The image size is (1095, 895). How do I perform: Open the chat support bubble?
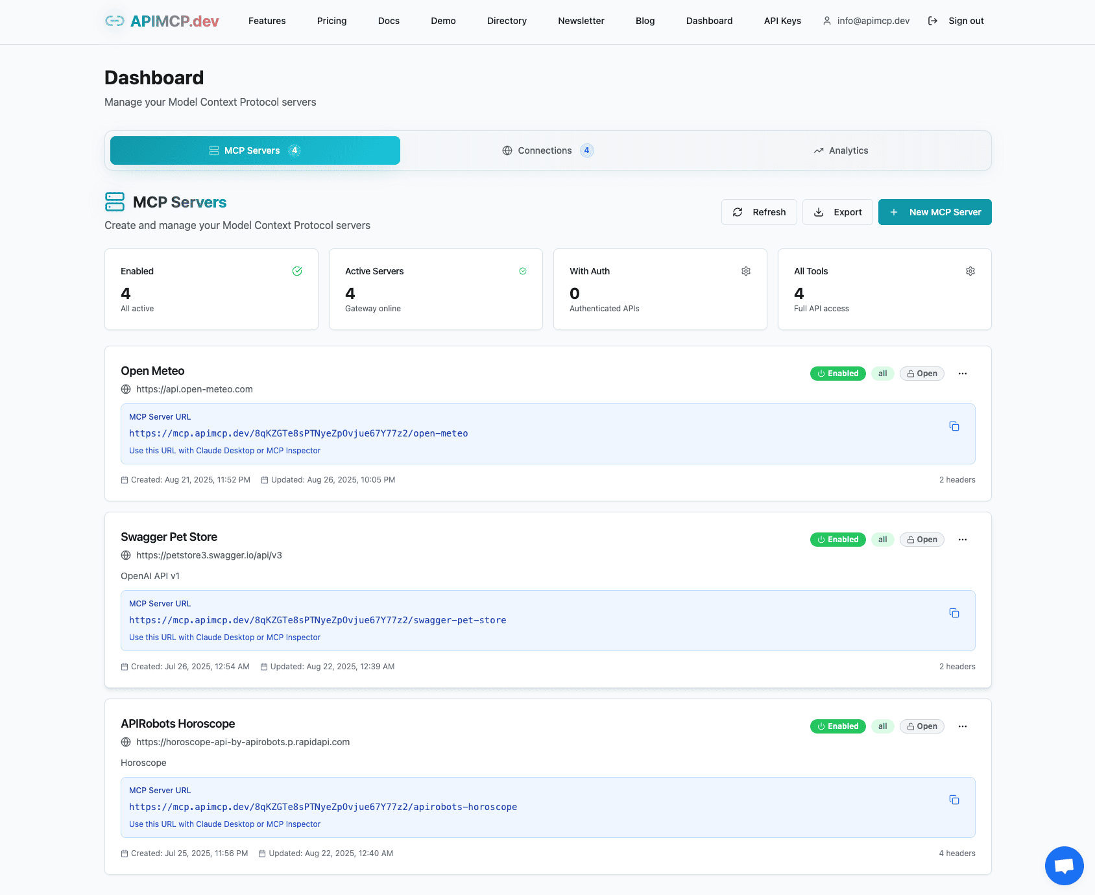[x=1064, y=865]
